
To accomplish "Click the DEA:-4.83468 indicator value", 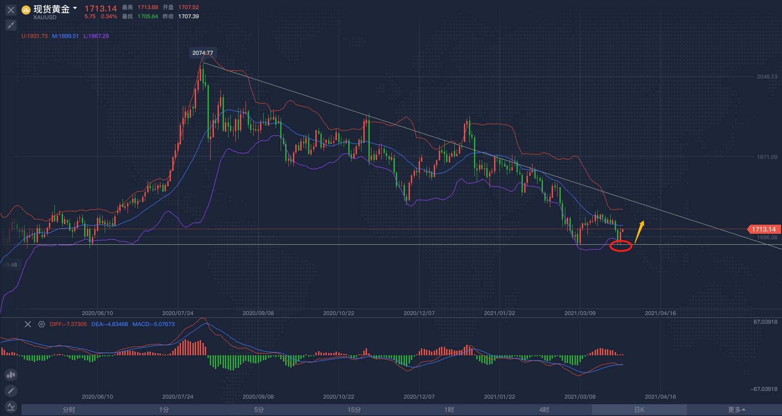I will (110, 324).
